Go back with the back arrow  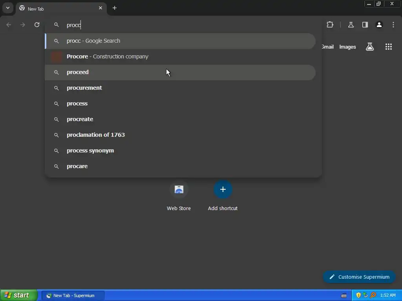(9, 25)
